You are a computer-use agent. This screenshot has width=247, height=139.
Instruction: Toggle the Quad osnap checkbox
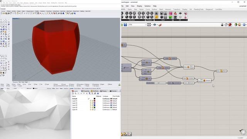click(x=46, y=84)
